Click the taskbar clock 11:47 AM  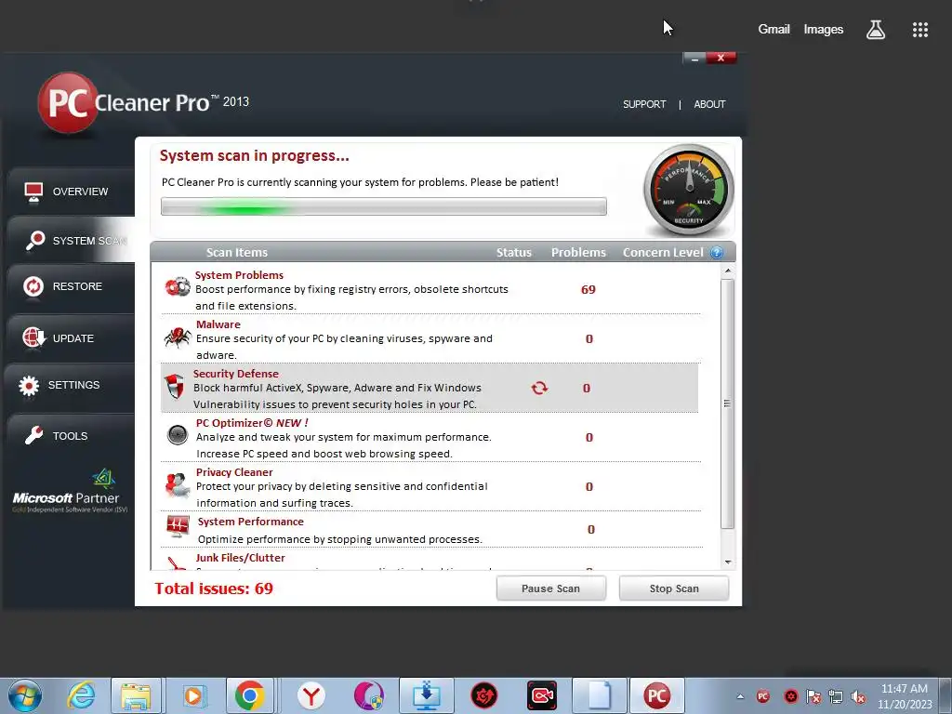tap(904, 689)
